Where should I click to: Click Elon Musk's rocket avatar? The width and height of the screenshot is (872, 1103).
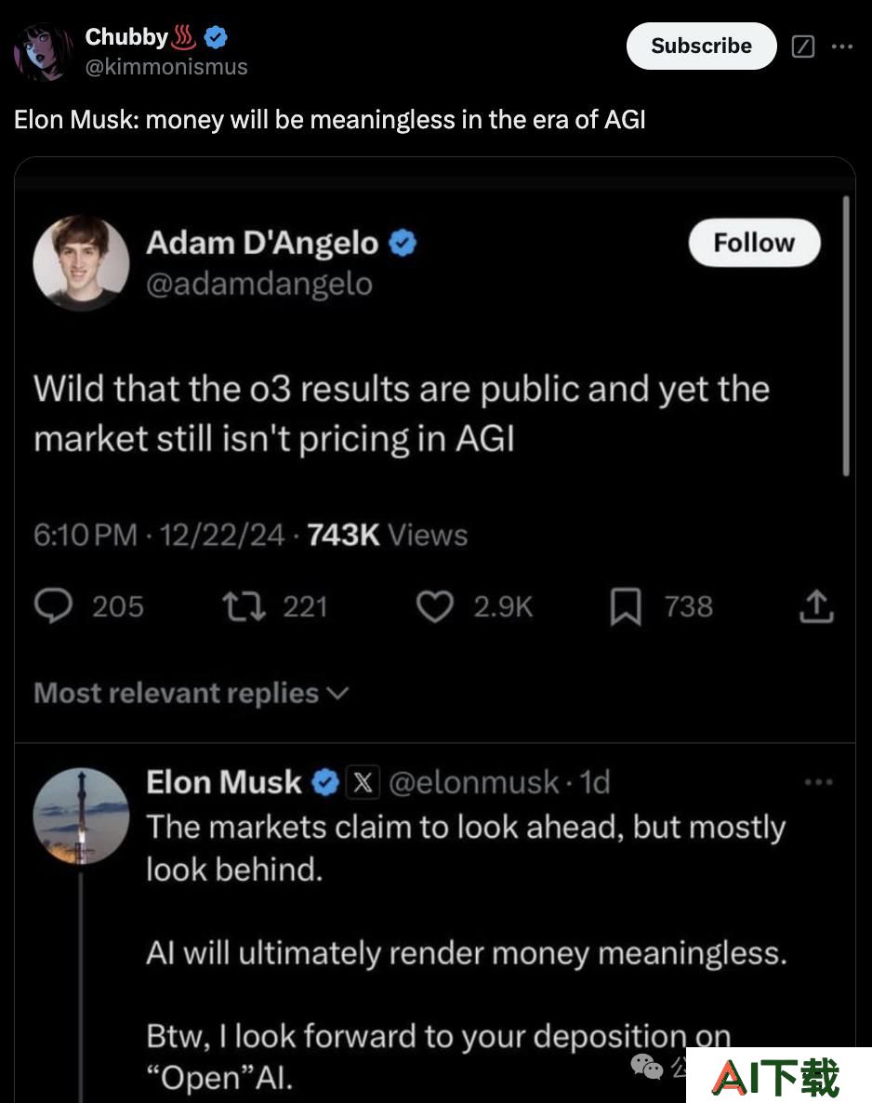81,816
